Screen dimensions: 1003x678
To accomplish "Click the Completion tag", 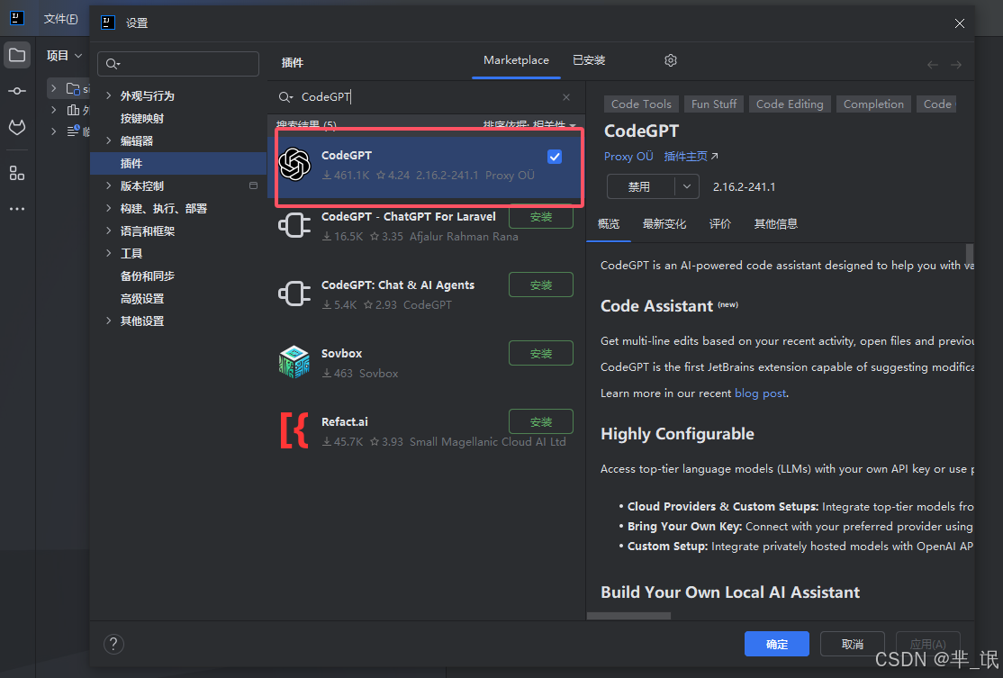I will tap(873, 104).
